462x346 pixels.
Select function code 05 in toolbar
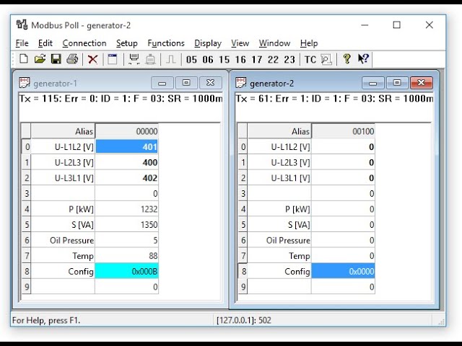coord(191,60)
